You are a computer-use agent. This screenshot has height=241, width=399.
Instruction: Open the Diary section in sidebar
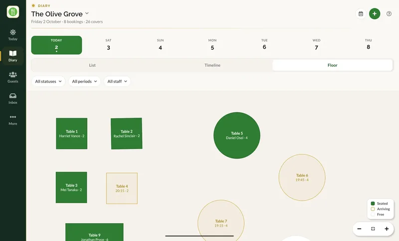tap(13, 56)
